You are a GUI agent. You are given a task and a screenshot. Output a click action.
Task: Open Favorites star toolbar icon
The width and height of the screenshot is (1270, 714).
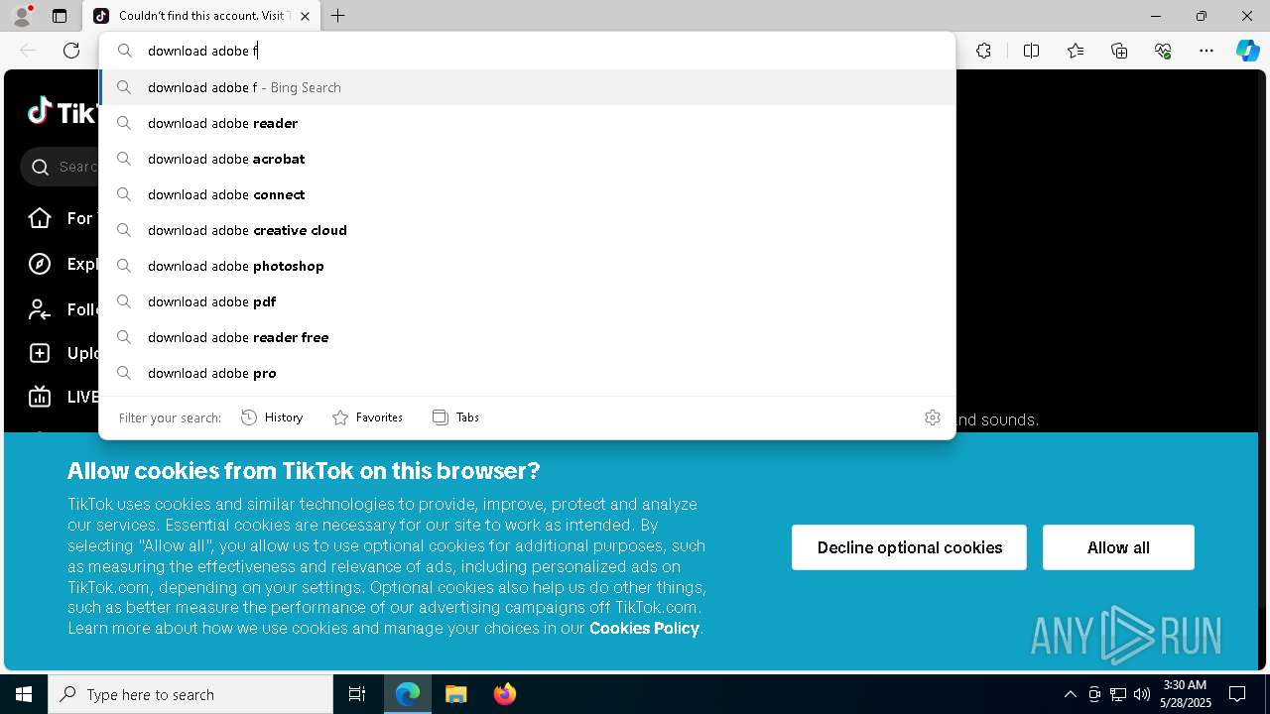point(1076,51)
